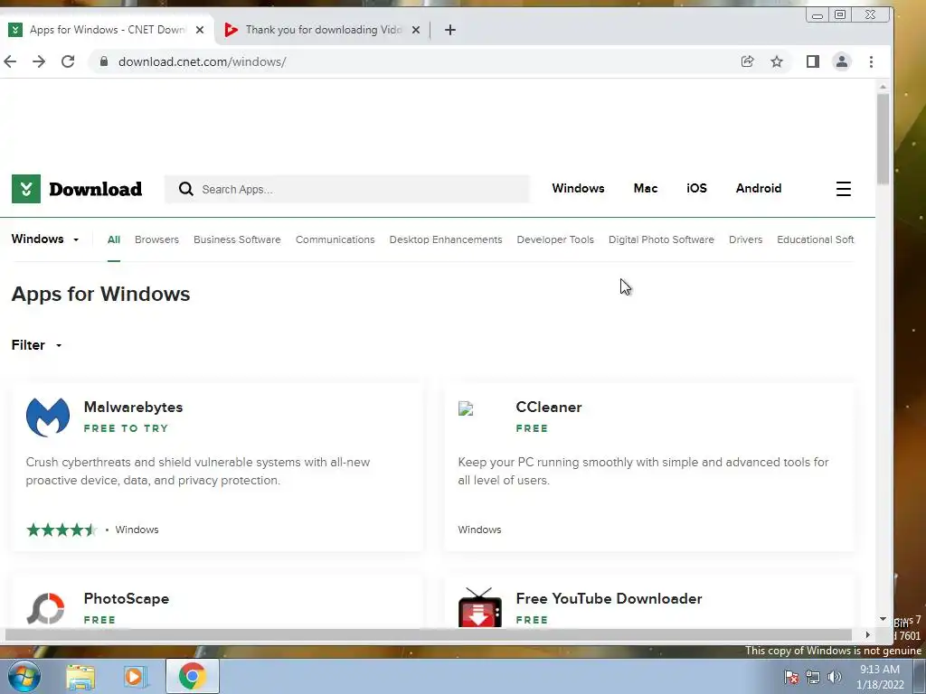
Task: Open the iOS platform link
Action: click(x=696, y=188)
